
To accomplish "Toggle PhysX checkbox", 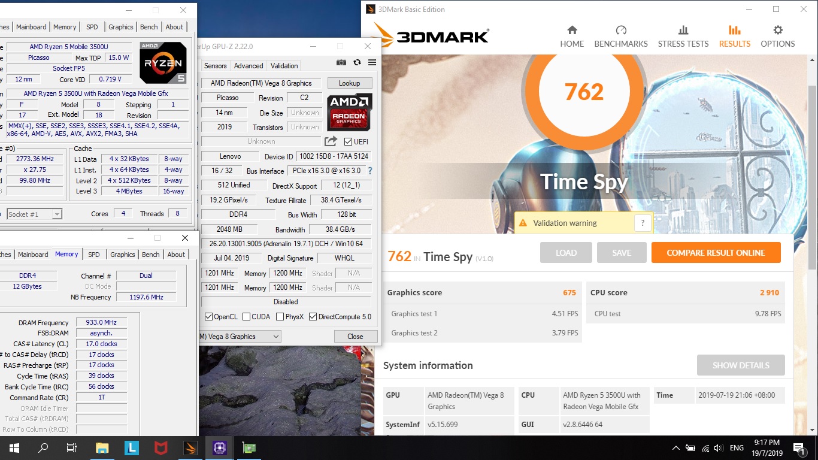I will pos(280,317).
